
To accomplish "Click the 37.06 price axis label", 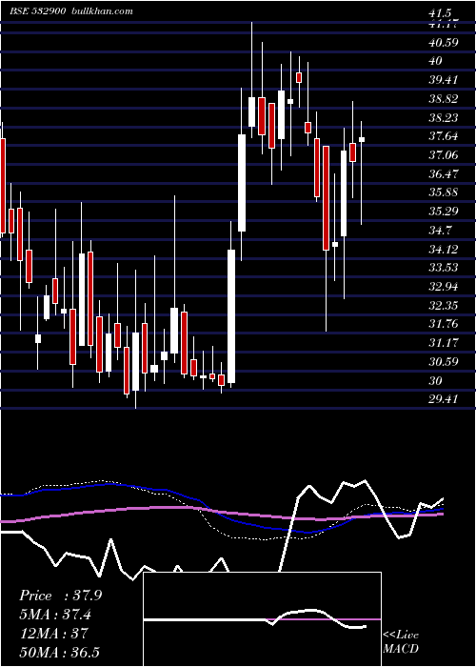I will point(444,155).
